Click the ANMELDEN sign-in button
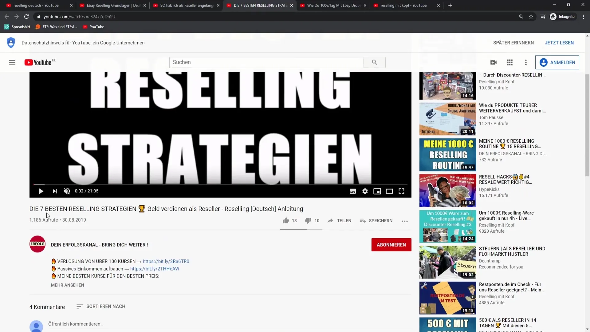 [557, 62]
